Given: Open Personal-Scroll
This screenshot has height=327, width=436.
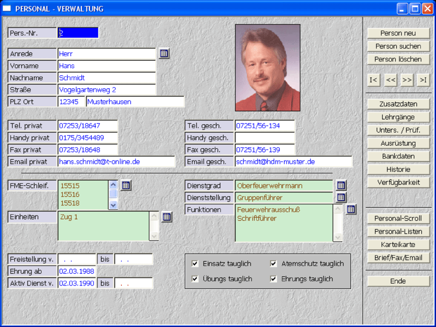Looking at the screenshot, I should (398, 218).
